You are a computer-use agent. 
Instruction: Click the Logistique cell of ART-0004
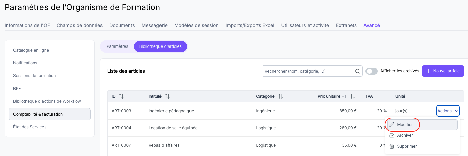point(266,128)
